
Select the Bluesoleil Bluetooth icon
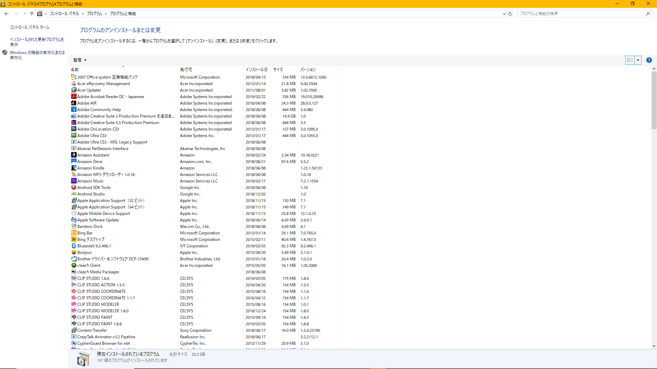tap(74, 246)
